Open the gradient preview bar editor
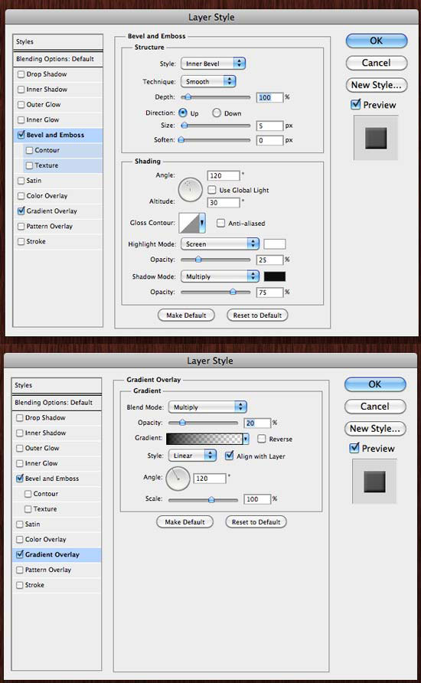The height and width of the screenshot is (683, 421). (x=204, y=439)
